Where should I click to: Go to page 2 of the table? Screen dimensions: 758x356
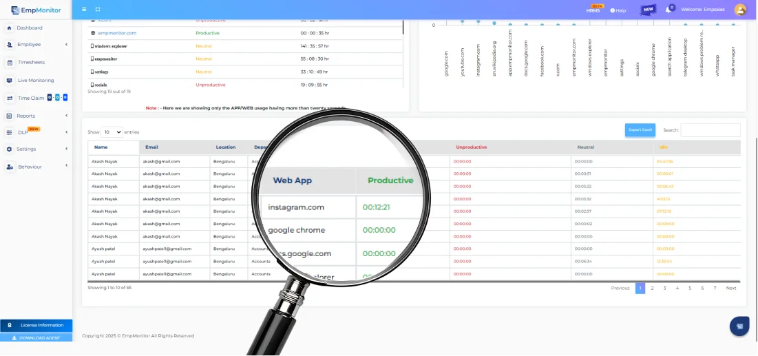click(652, 288)
